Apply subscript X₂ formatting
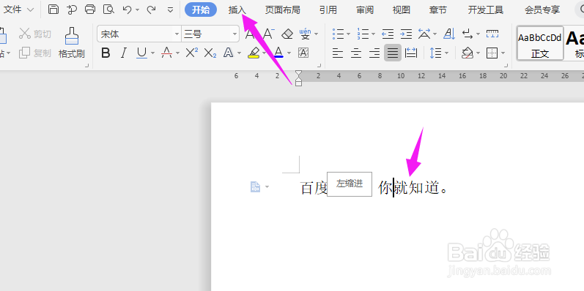584x291 pixels. click(x=210, y=53)
